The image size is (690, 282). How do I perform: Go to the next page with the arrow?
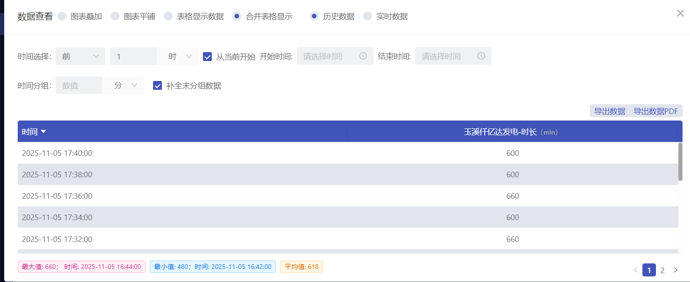pyautogui.click(x=676, y=269)
